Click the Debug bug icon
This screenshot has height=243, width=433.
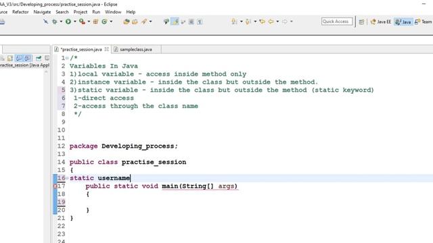coord(54,22)
